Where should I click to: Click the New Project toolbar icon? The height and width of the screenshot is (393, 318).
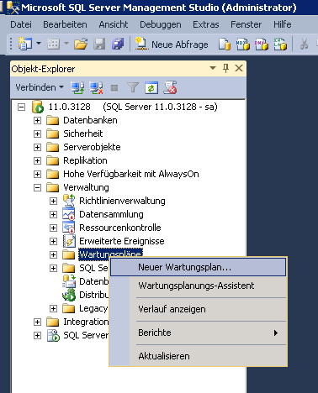[x=25, y=44]
